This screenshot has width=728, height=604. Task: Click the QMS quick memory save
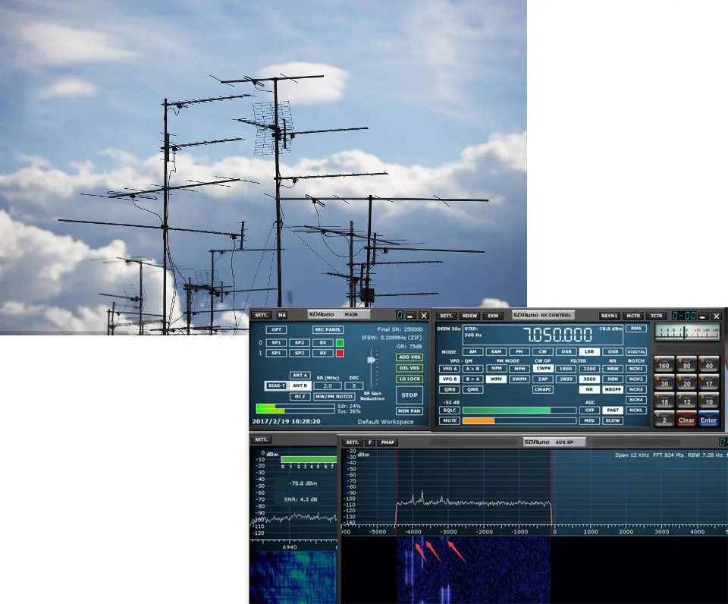point(450,390)
